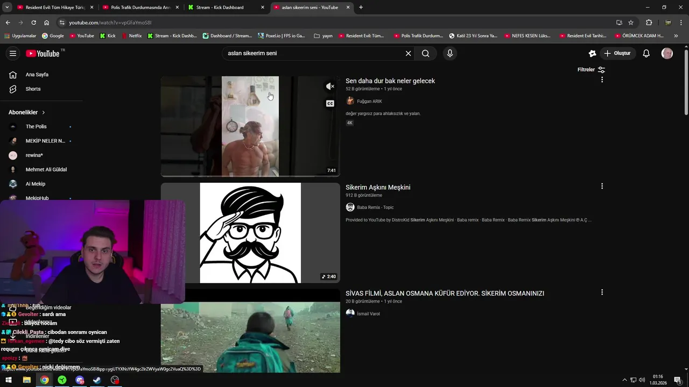This screenshot has width=689, height=387.
Task: Open the Filtreler filter options
Action: coord(591,70)
